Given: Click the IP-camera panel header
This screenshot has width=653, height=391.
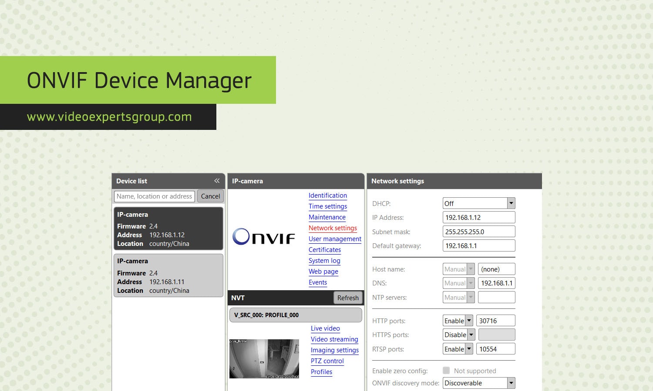Looking at the screenshot, I should click(x=296, y=181).
